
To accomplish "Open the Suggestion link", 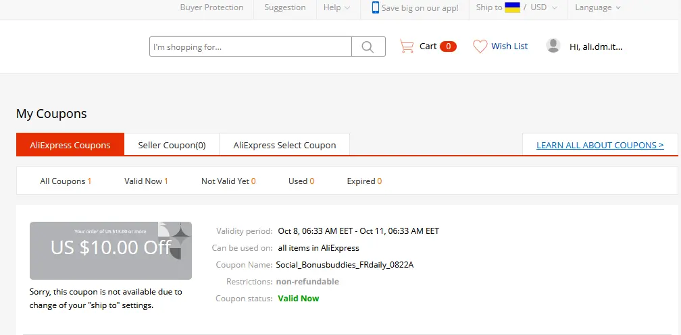I will 285,7.
